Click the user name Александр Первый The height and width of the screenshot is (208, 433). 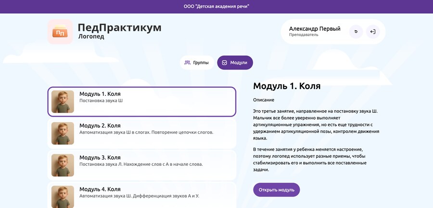tap(315, 29)
